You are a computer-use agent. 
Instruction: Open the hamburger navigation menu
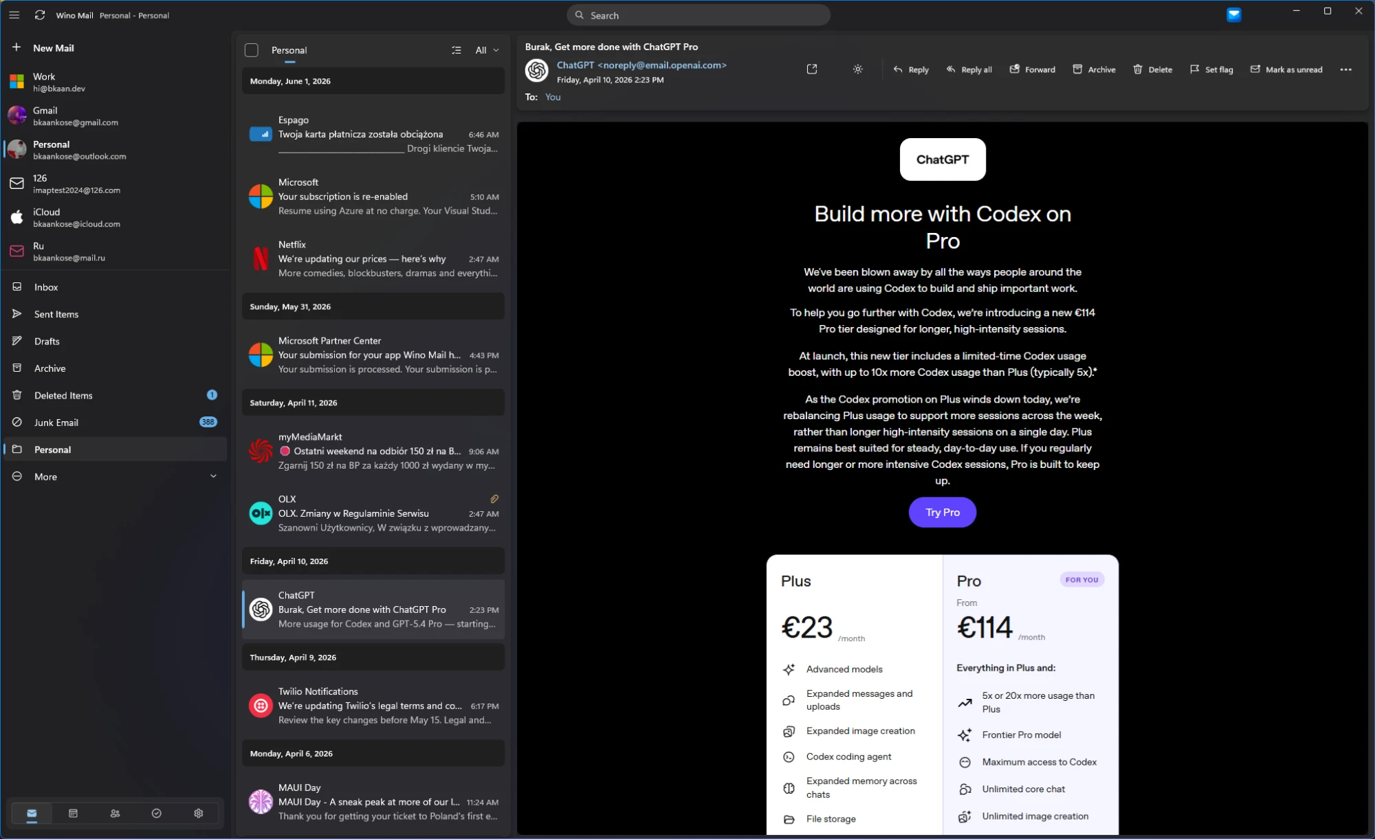14,15
